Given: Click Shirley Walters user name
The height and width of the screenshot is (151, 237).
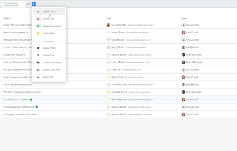Looking at the screenshot, I should pos(119,85).
